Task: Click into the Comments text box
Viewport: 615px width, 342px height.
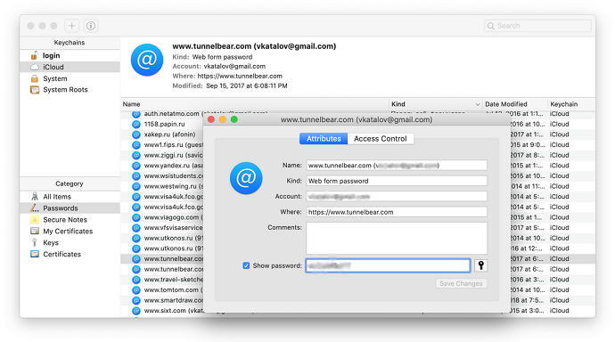Action: coord(397,238)
